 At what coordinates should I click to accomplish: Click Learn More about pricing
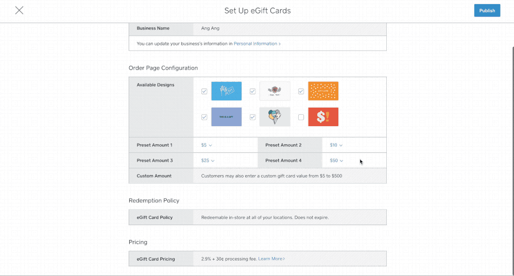271,258
